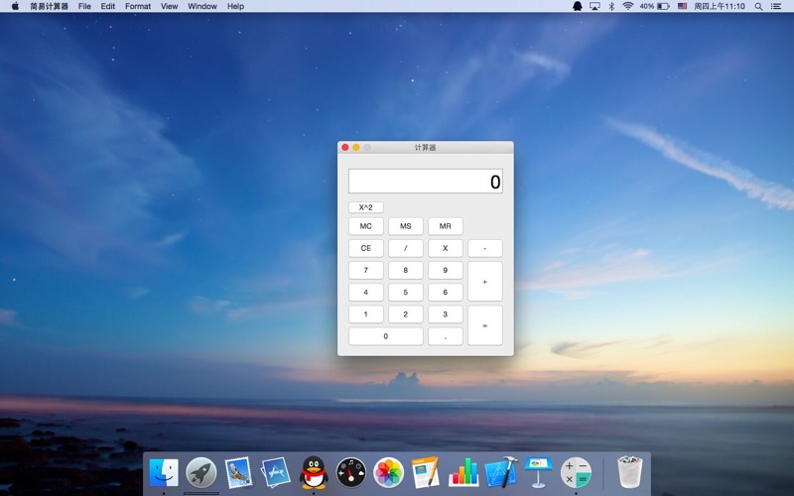Open the Format menu
This screenshot has width=794, height=496.
pyautogui.click(x=138, y=6)
